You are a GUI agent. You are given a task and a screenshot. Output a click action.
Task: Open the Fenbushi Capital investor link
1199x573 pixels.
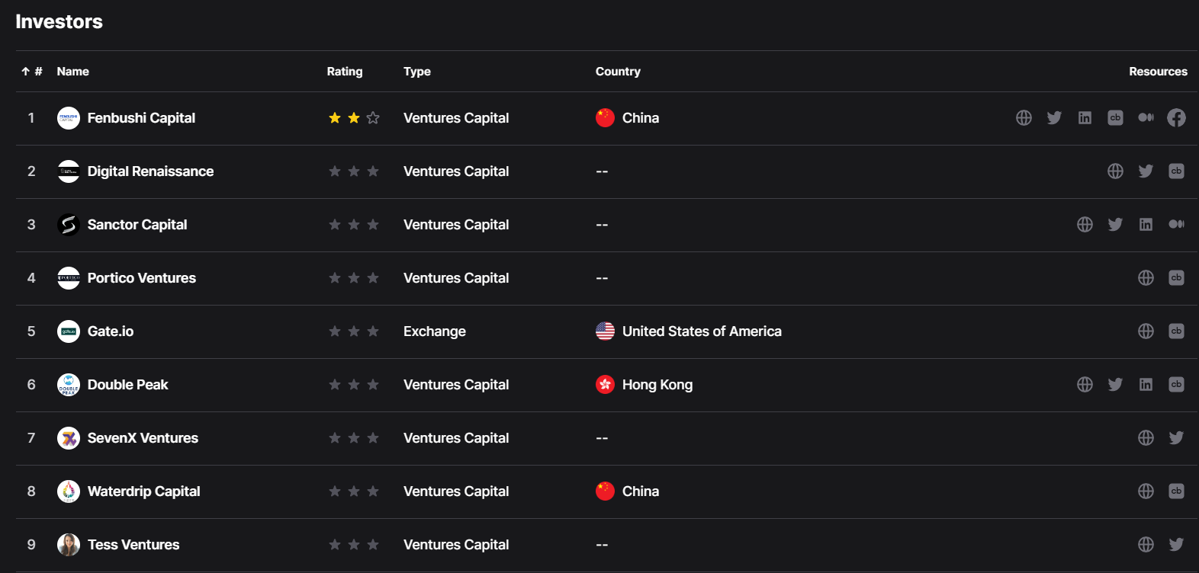(141, 118)
